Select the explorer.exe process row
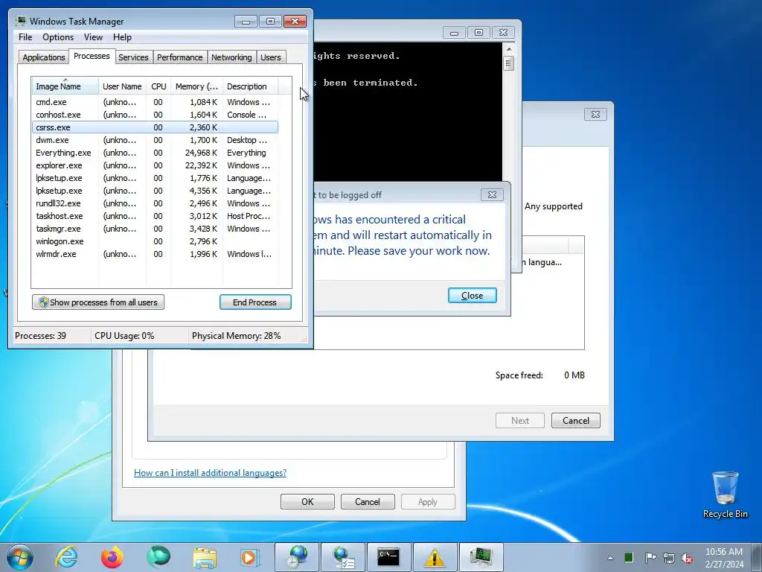The height and width of the screenshot is (572, 762). click(x=155, y=165)
